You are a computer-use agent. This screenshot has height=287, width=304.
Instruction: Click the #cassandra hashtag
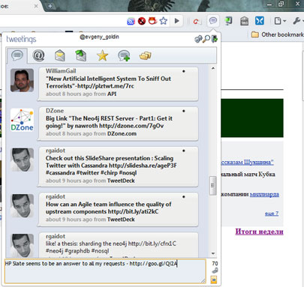pos(59,172)
